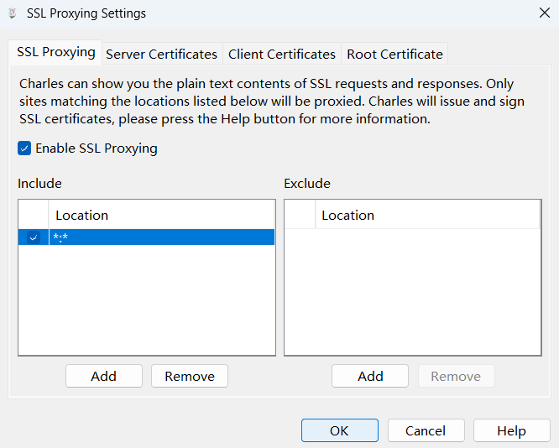Click the Include list Location column header
Screen dimensions: 559x448
[x=161, y=216]
